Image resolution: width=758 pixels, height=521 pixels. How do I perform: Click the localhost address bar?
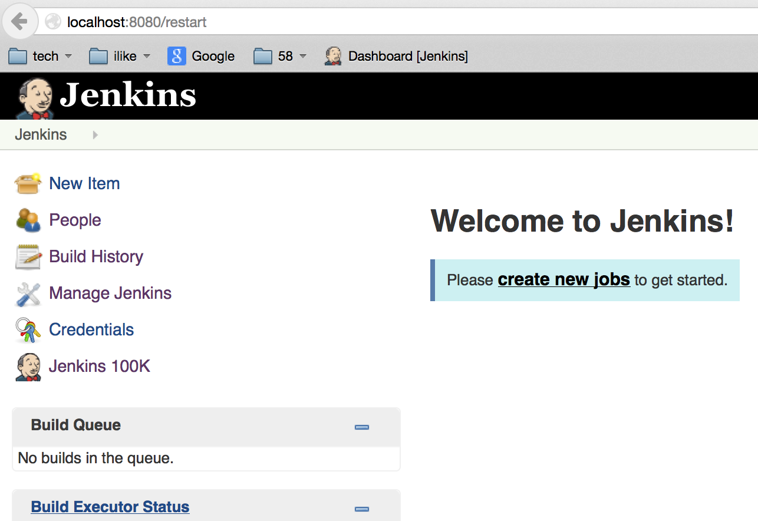coord(354,22)
